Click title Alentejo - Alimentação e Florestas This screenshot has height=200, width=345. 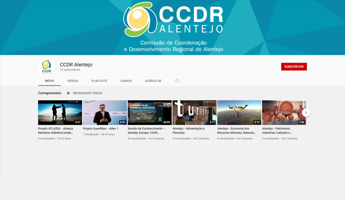coord(188,131)
